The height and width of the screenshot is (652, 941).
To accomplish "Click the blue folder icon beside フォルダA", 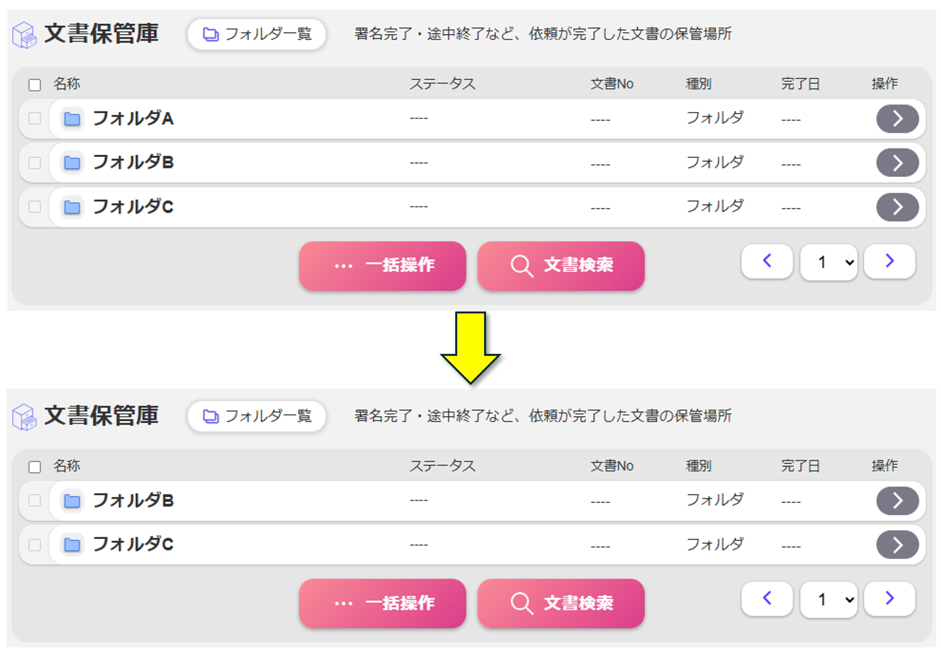I will point(72,119).
